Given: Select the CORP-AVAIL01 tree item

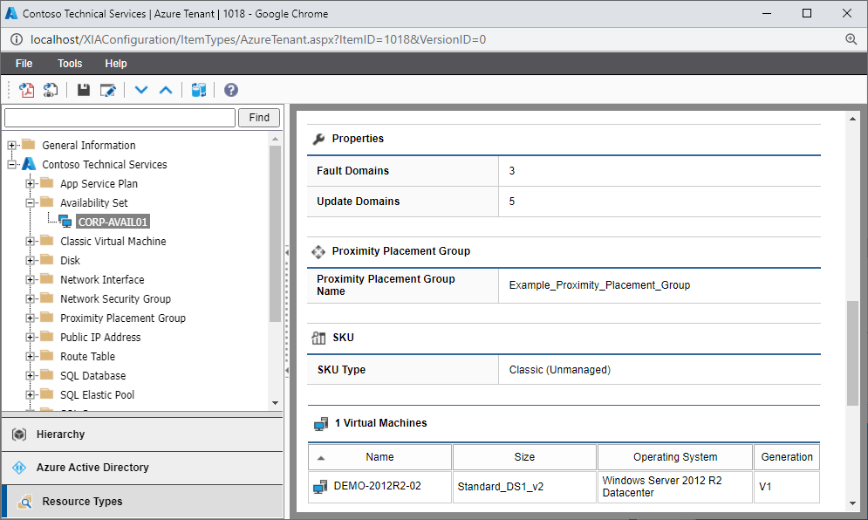Looking at the screenshot, I should (113, 222).
